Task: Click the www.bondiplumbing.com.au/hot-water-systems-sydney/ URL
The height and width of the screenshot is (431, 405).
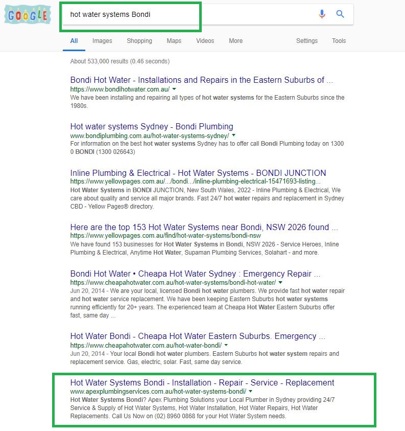Action: pyautogui.click(x=150, y=136)
